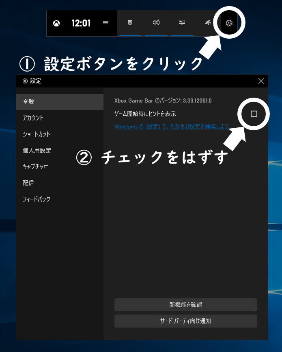Close the 設定 window
This screenshot has height=352, width=282.
pos(261,81)
